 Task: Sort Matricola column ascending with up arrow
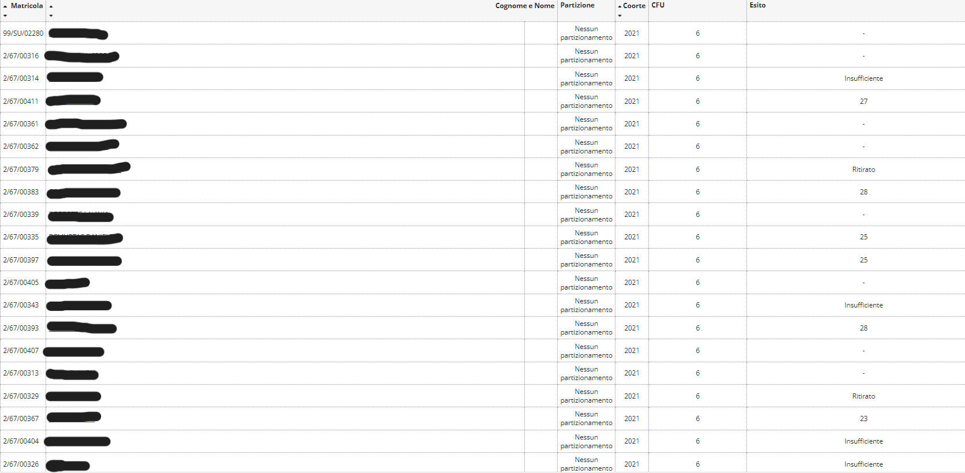(x=5, y=6)
